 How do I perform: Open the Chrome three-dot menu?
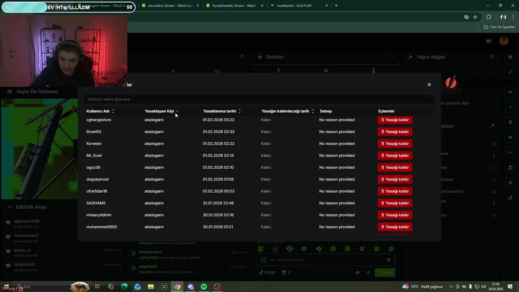tap(513, 17)
